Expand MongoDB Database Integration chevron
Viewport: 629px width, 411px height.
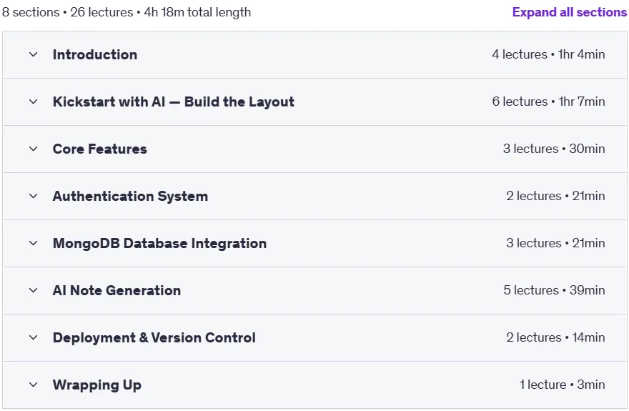click(x=34, y=244)
